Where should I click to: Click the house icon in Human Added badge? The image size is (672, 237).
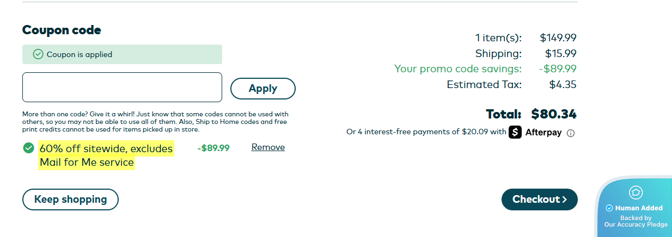(x=636, y=192)
